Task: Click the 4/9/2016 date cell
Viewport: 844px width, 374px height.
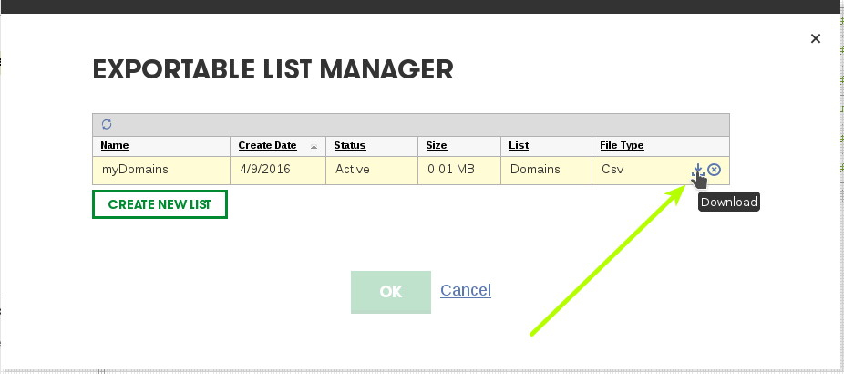Action: pyautogui.click(x=278, y=171)
